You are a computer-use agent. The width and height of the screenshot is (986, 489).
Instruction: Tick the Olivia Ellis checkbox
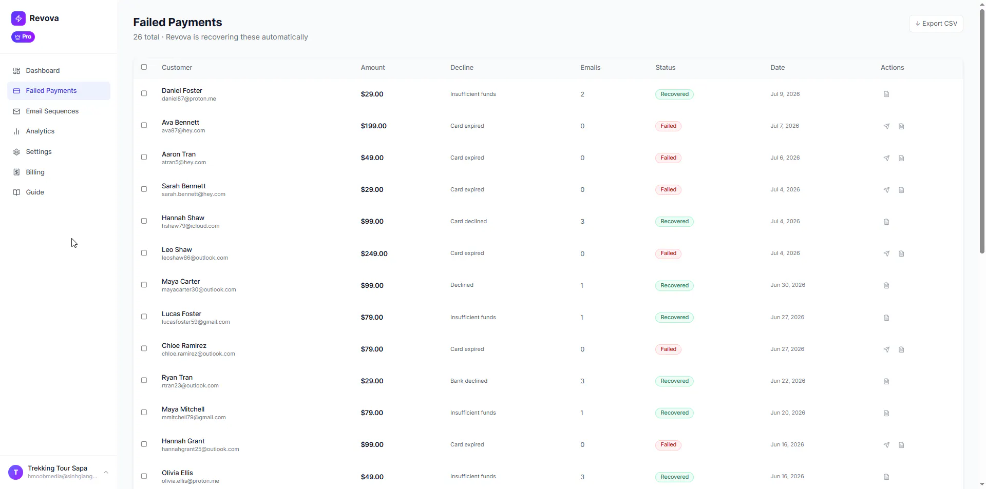point(144,477)
